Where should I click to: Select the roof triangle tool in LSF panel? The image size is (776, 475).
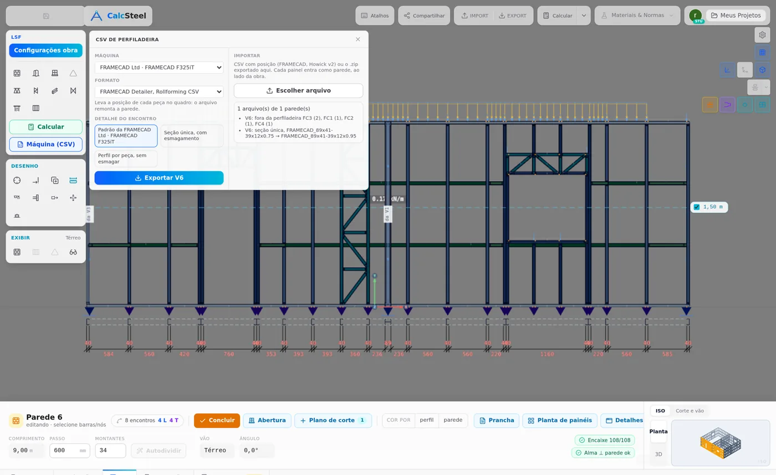pos(73,73)
